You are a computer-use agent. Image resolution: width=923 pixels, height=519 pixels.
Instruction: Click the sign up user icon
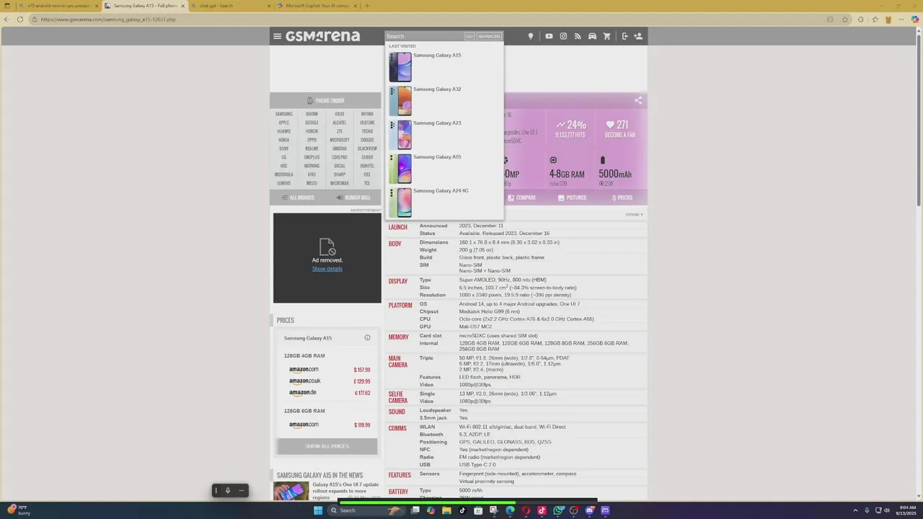(x=638, y=36)
